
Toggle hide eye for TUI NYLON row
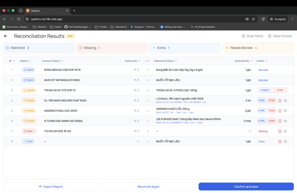point(286,131)
